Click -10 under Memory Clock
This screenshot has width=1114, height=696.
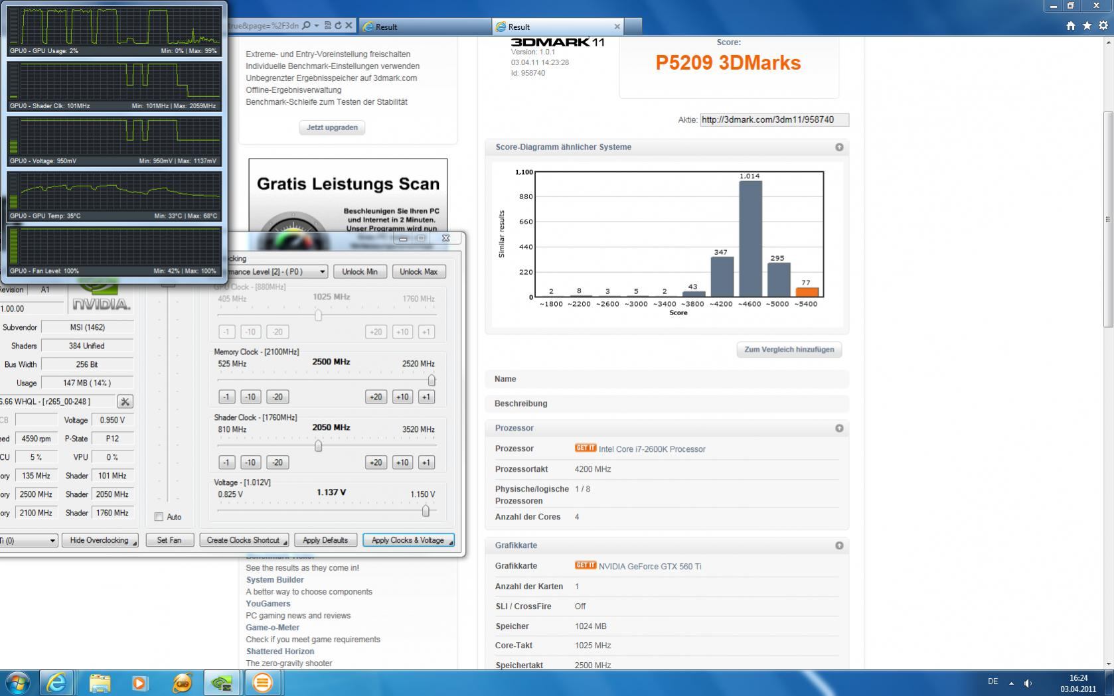pyautogui.click(x=250, y=397)
